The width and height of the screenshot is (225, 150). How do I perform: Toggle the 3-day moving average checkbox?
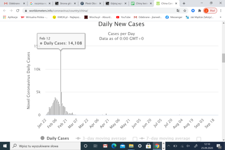click(x=135, y=139)
